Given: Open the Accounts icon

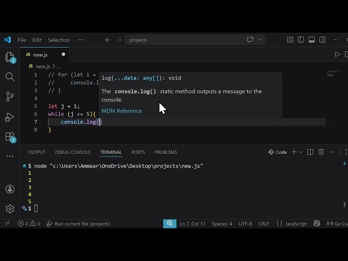Looking at the screenshot, I should coord(10,189).
